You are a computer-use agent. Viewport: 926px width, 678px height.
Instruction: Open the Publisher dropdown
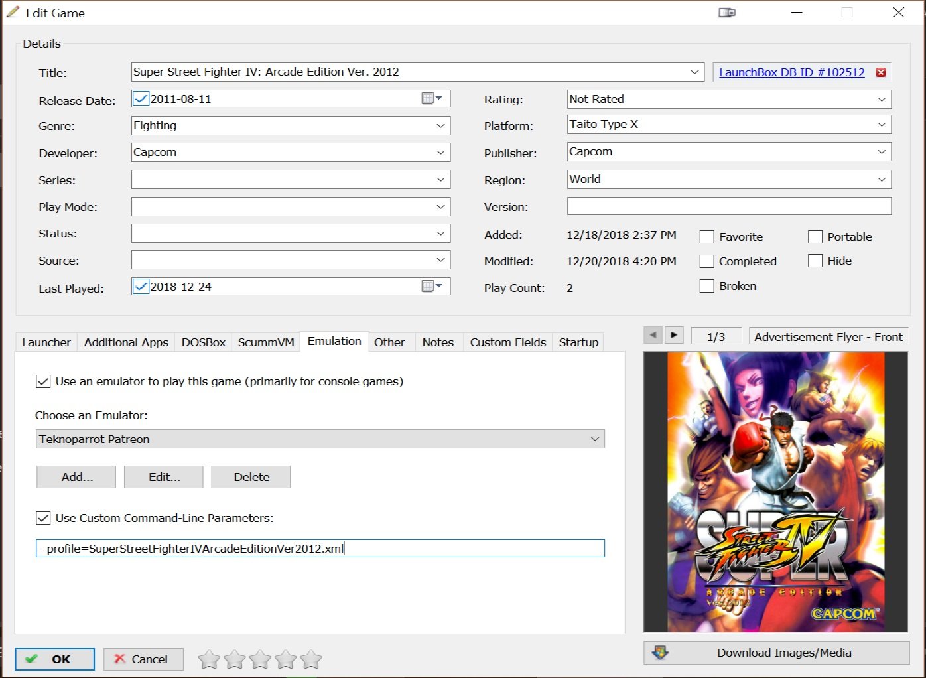(x=882, y=152)
